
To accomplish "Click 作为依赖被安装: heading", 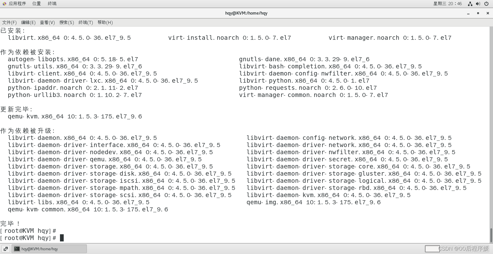I will click(28, 52).
